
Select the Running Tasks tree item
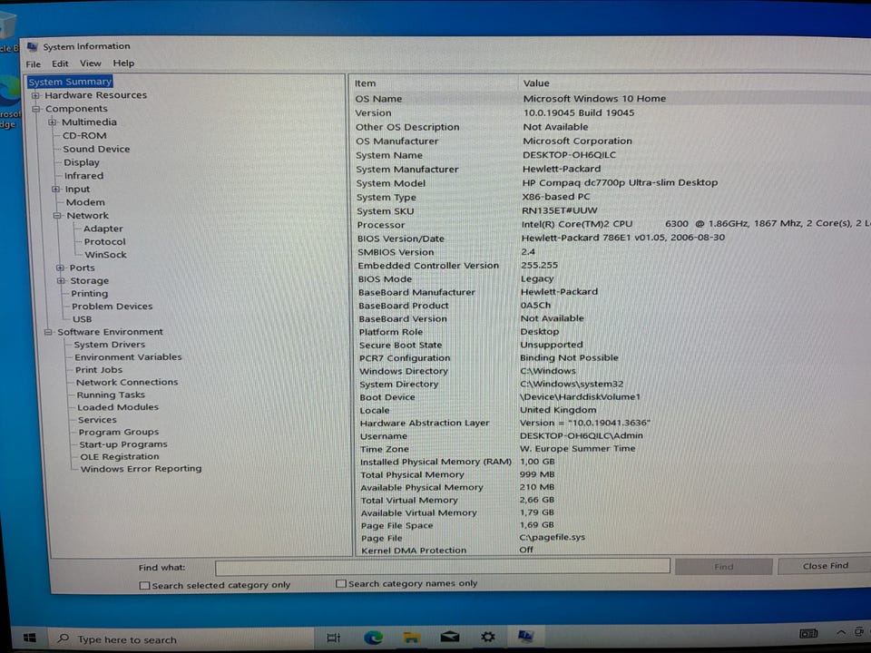click(x=111, y=395)
